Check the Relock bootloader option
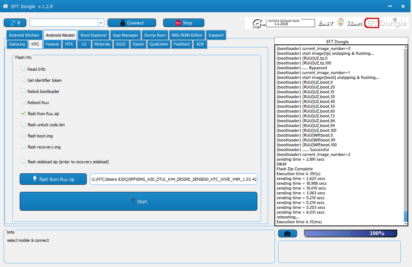Screen dimensions: 412x267 23,91
